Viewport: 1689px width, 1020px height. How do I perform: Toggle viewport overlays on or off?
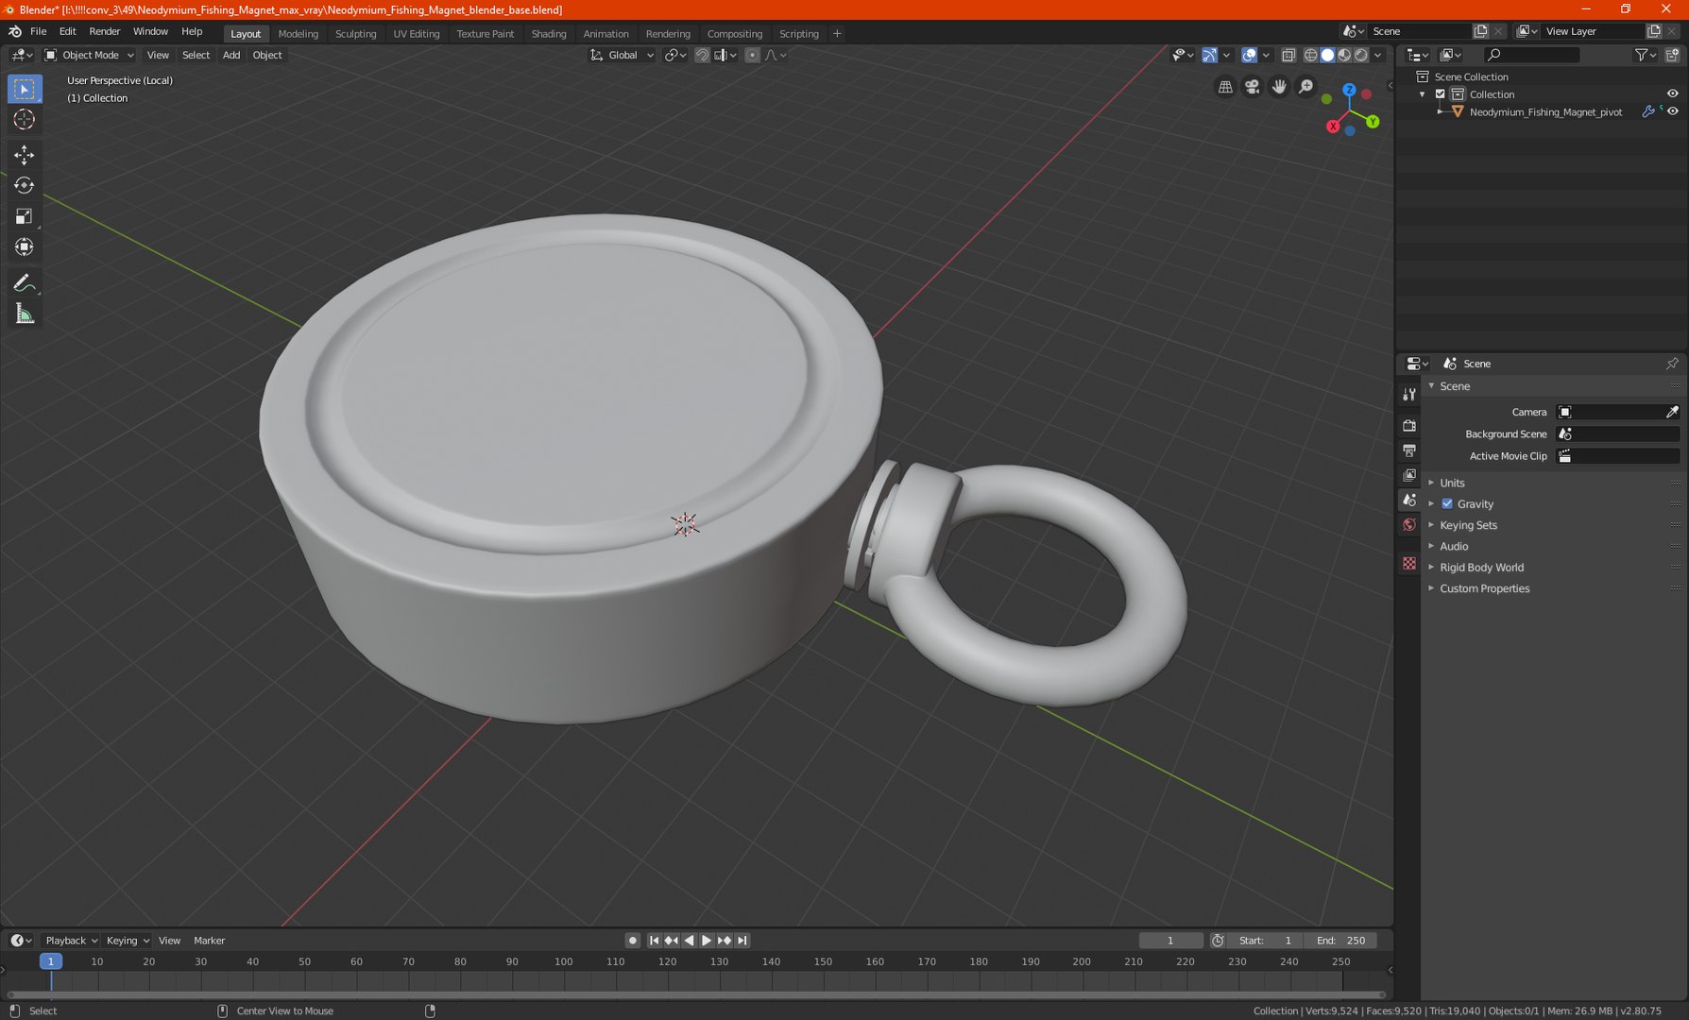1249,55
